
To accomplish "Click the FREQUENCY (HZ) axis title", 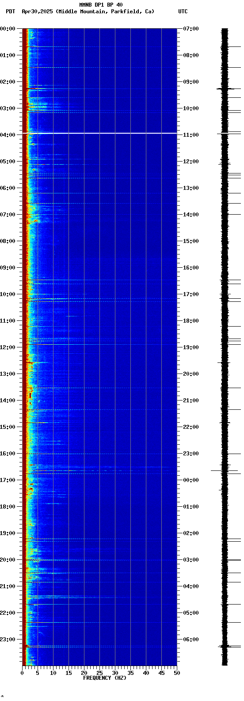I will tap(104, 678).
